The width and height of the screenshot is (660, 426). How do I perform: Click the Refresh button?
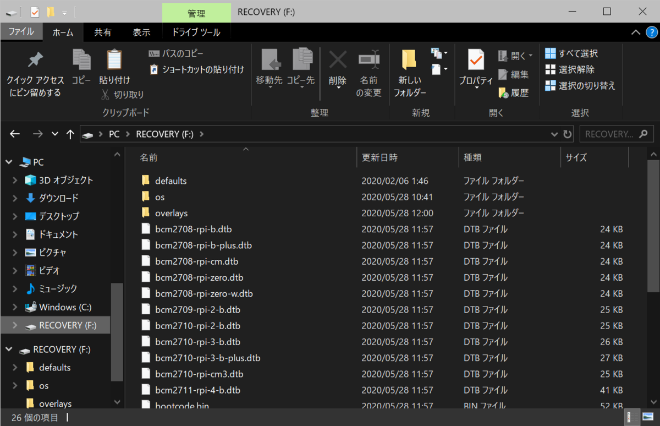click(x=568, y=134)
